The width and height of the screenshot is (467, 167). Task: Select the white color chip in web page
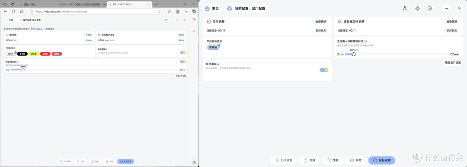click(11, 54)
